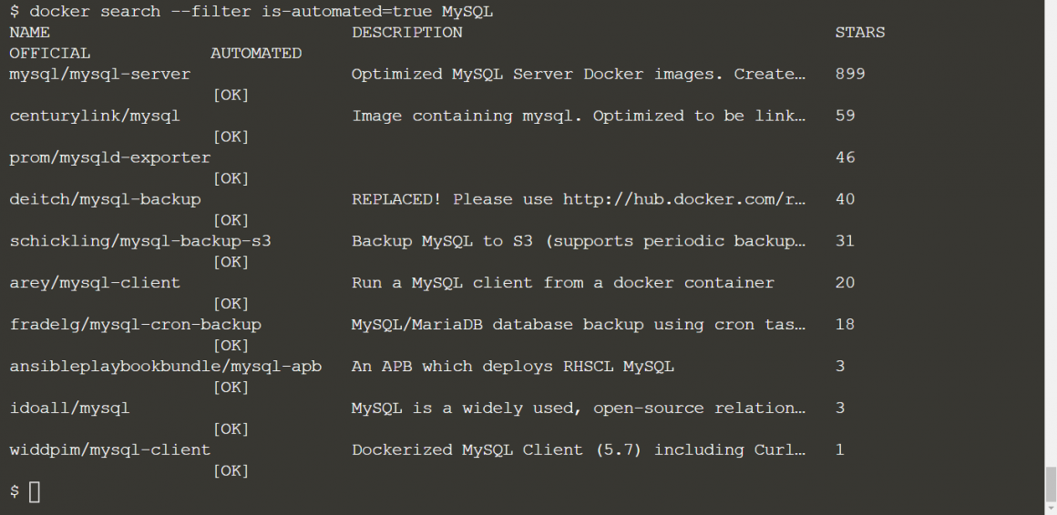Click the terminal cursor block at the prompt
Screen dimensions: 1057x515
[35, 492]
